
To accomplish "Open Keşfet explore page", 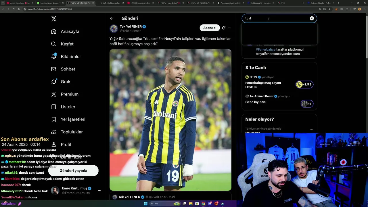I will [x=62, y=44].
